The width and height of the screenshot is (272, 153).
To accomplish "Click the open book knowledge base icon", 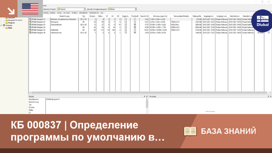I will pos(190,131).
